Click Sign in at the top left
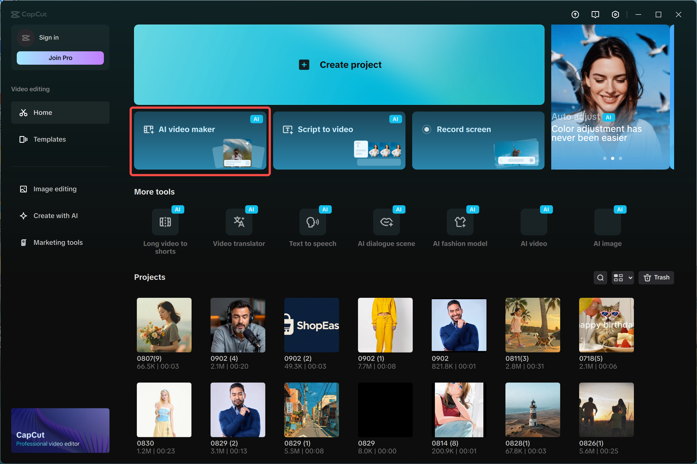 [48, 38]
